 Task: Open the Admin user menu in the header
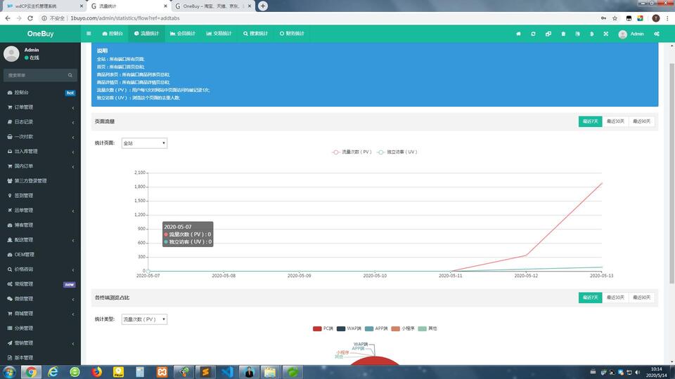coord(631,34)
